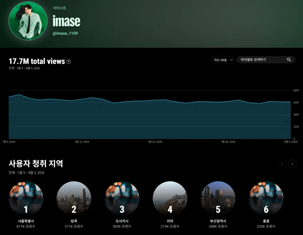Click the 248K 조회수 view count

pos(218,226)
